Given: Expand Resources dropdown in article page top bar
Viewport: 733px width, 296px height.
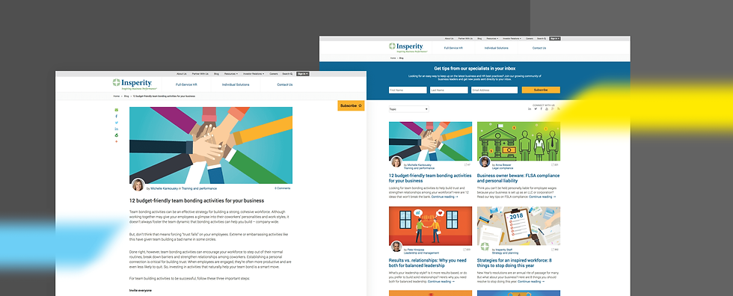Looking at the screenshot, I should click(231, 74).
